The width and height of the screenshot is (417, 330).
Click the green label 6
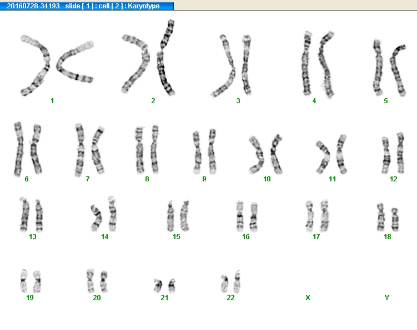click(x=27, y=179)
